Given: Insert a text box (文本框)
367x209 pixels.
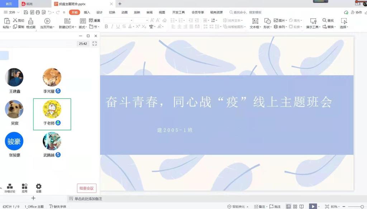Looking at the screenshot, I should [255, 21].
